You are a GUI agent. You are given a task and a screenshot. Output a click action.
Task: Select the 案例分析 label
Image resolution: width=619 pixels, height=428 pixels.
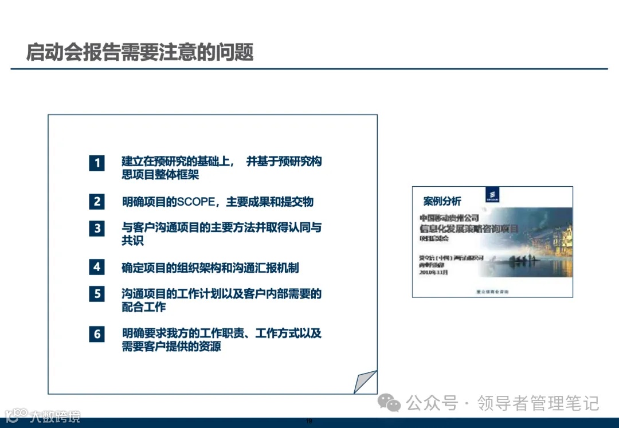click(442, 202)
